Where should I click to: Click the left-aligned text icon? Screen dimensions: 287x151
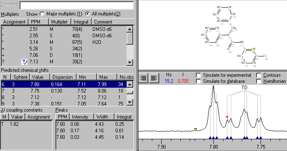(x=154, y=78)
